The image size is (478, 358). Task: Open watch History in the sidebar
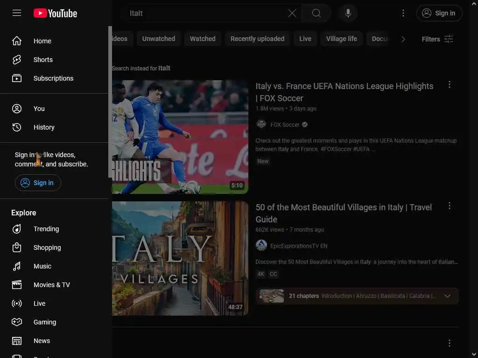54,127
